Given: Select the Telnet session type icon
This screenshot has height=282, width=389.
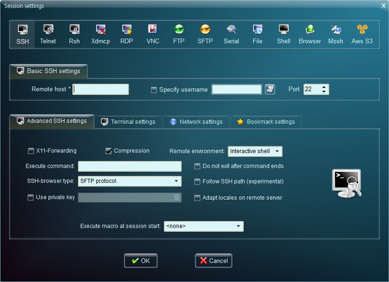Looking at the screenshot, I should pyautogui.click(x=48, y=35).
